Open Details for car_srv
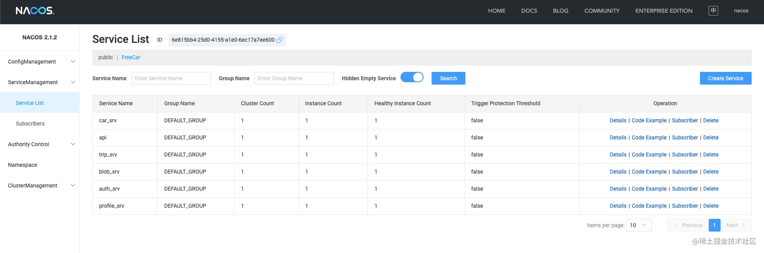This screenshot has width=764, height=253. (x=618, y=120)
